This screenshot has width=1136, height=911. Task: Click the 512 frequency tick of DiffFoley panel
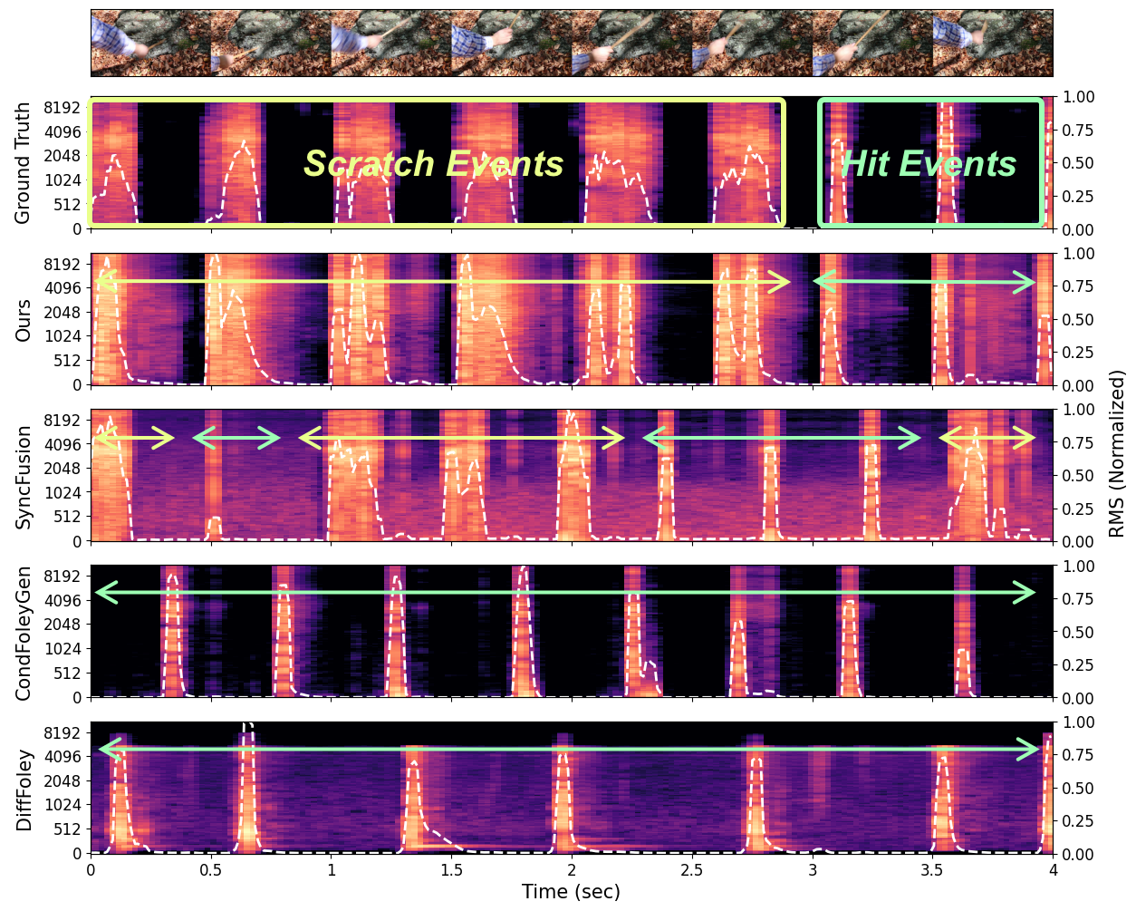[x=68, y=829]
